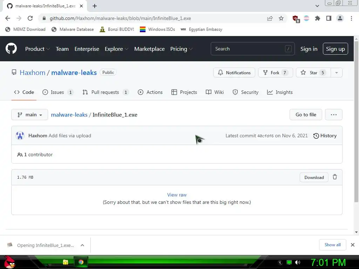359x269 pixels.
Task: Switch to the Projects tab
Action: 184,92
